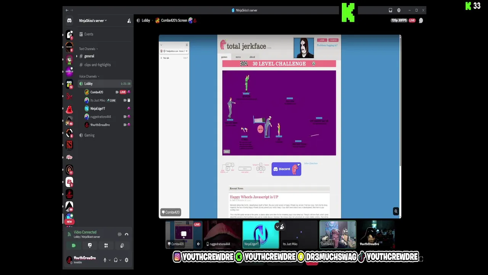
Task: Click the first server icon with badge 1
Action: [x=69, y=35]
